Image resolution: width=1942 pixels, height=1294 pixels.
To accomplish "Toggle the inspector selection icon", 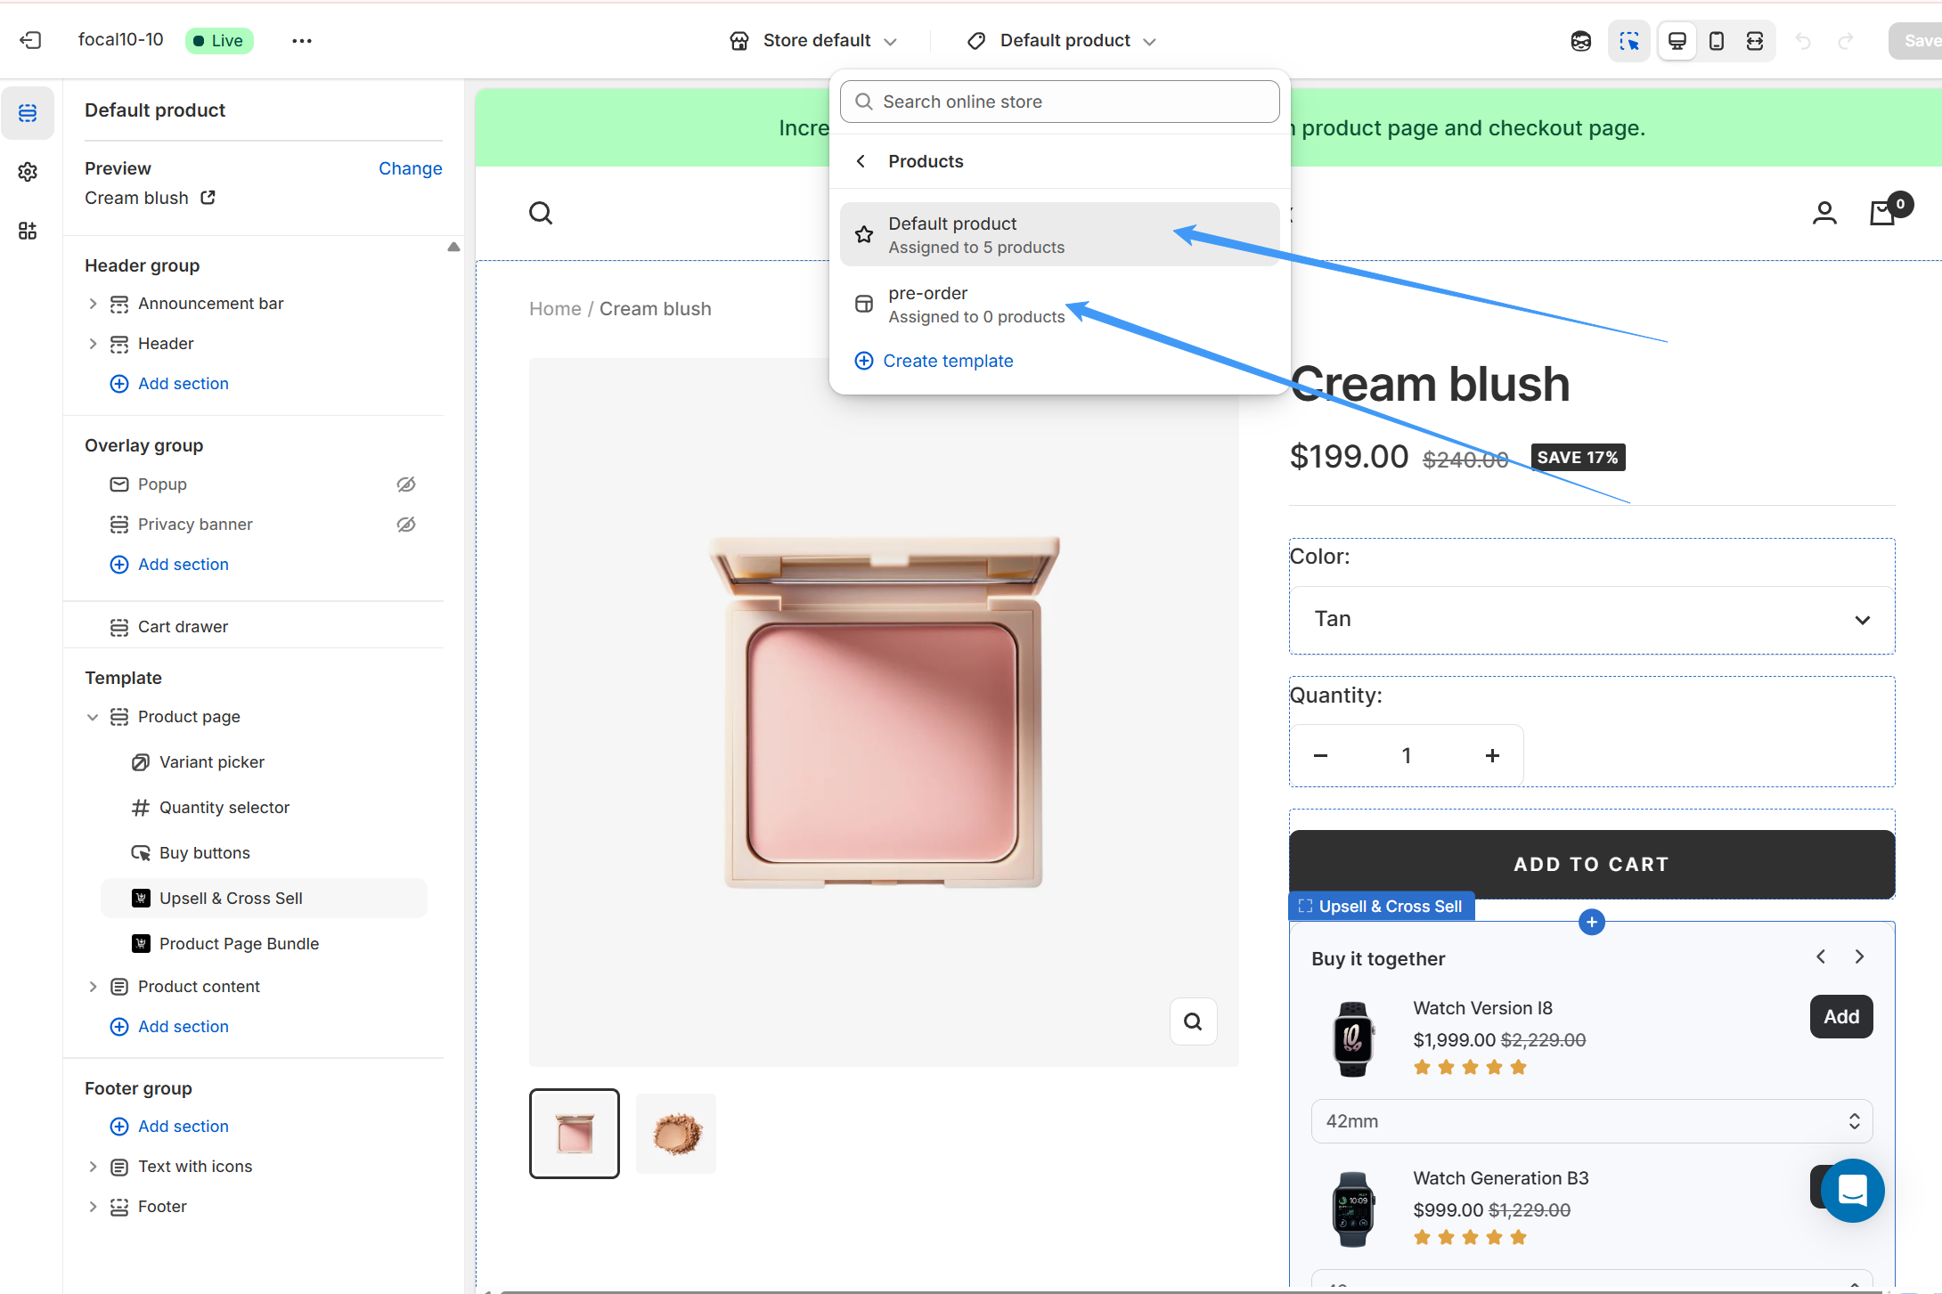I will point(1628,41).
